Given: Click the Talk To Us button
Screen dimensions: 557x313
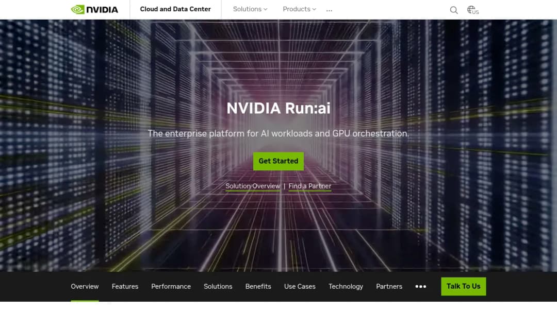Looking at the screenshot, I should point(464,286).
